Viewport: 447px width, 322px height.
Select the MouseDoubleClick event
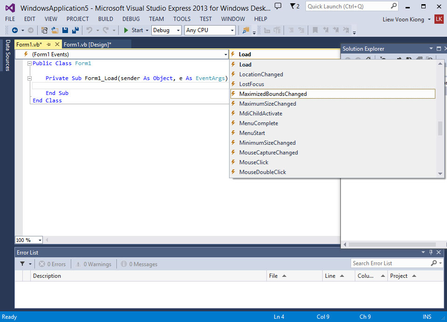(333, 172)
